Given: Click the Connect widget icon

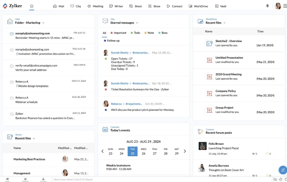Looking at the screenshot, I should (200, 131).
